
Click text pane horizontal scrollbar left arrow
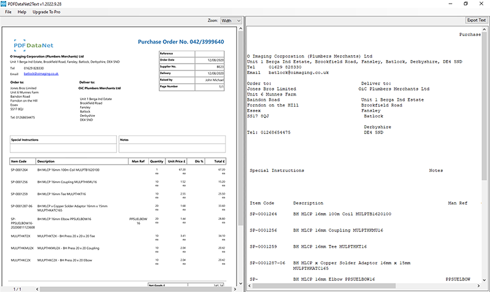249,286
